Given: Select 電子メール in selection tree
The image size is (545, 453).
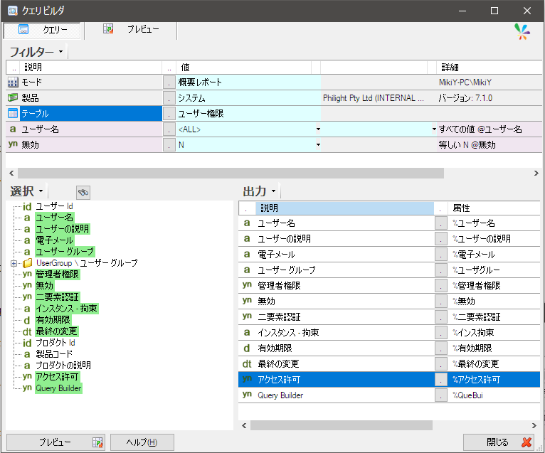Looking at the screenshot, I should pos(55,240).
